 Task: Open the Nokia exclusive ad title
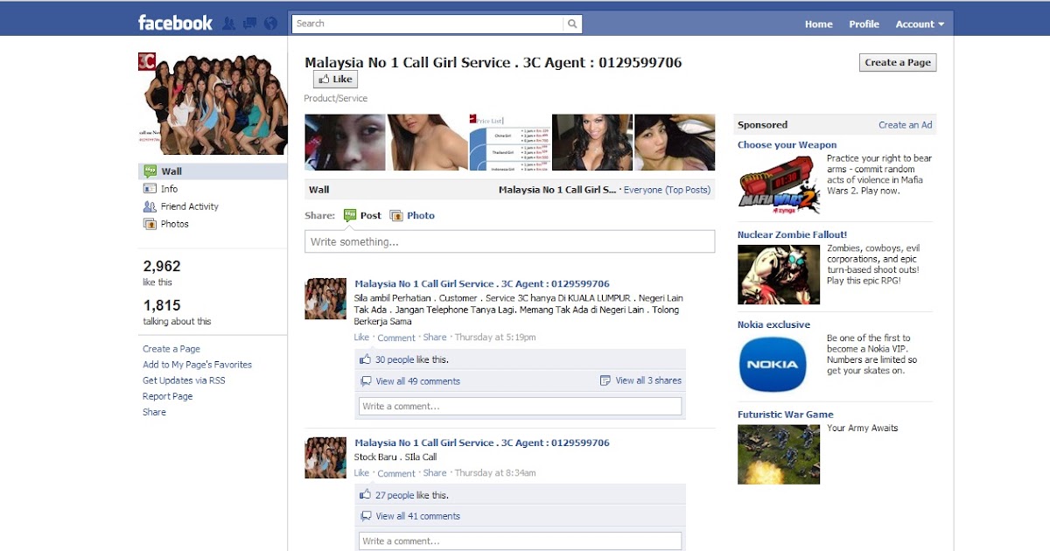click(x=773, y=324)
